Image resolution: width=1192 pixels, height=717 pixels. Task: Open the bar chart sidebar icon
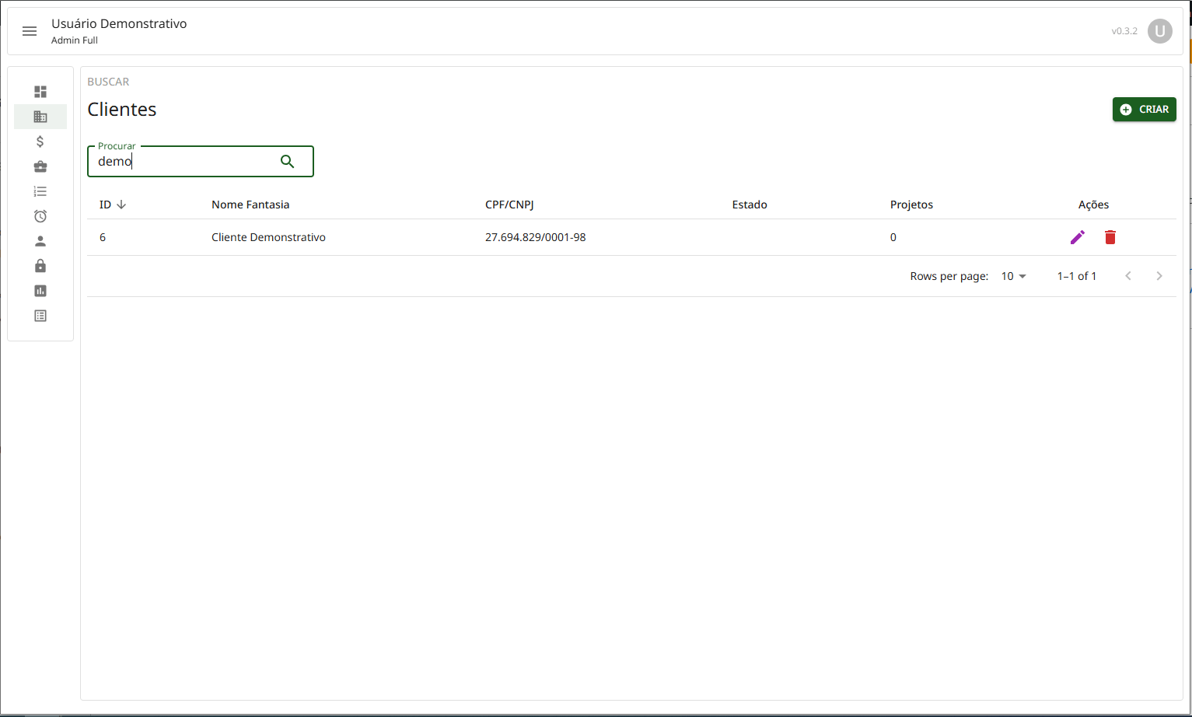tap(40, 291)
